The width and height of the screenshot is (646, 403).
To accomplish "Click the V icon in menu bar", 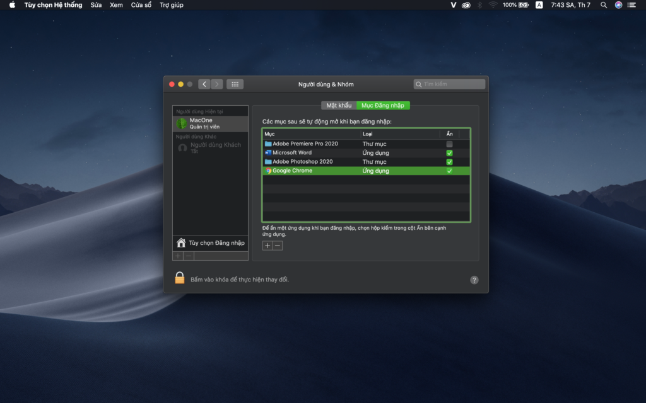I will [453, 5].
